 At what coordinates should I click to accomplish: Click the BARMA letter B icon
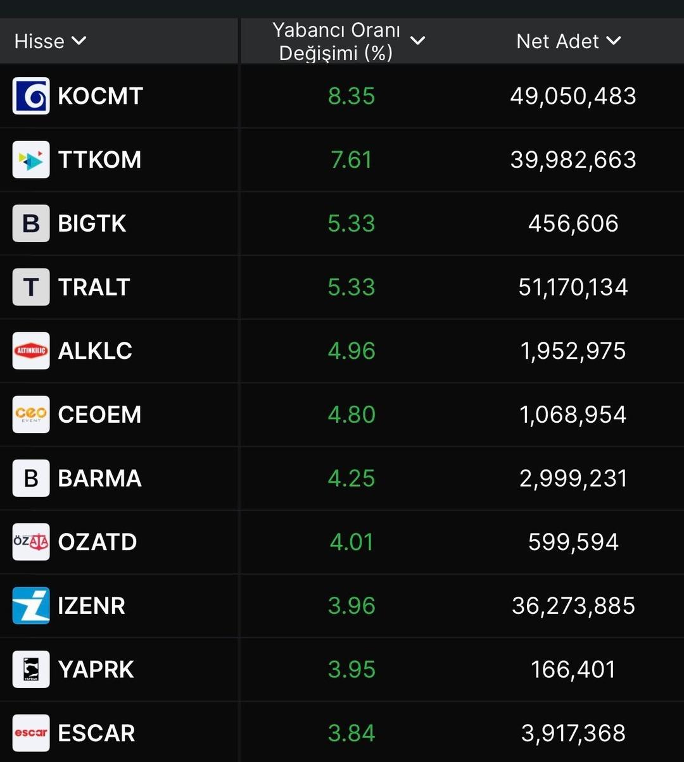click(x=31, y=478)
